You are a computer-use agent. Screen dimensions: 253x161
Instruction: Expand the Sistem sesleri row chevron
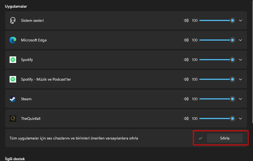(x=240, y=20)
